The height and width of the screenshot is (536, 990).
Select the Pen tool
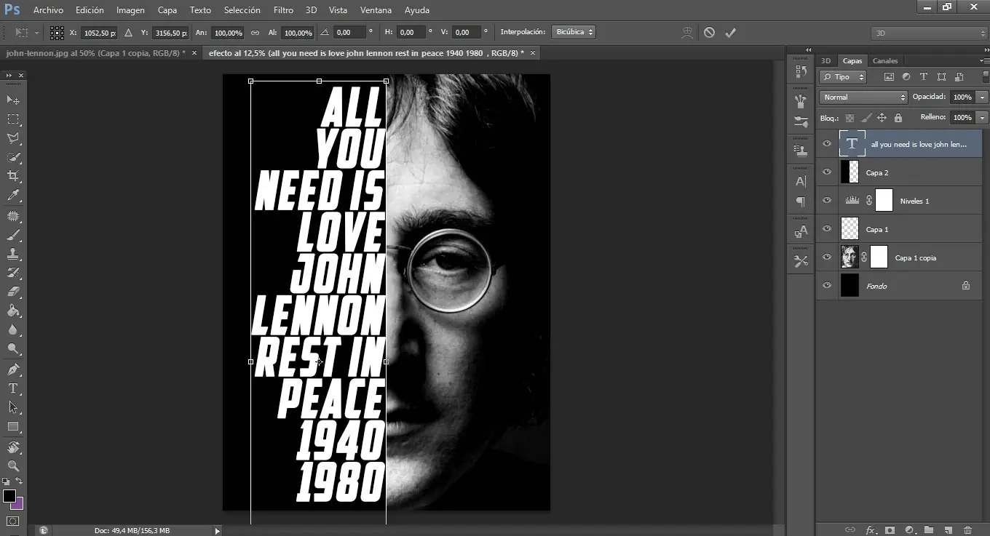[13, 369]
